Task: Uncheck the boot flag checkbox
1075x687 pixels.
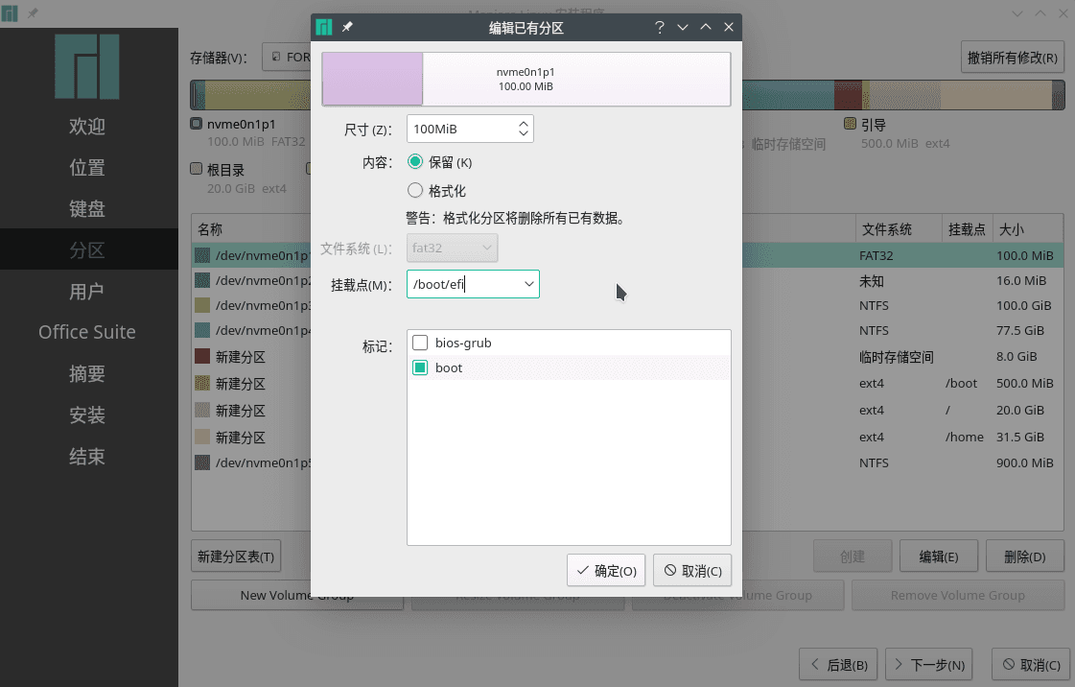Action: tap(420, 367)
